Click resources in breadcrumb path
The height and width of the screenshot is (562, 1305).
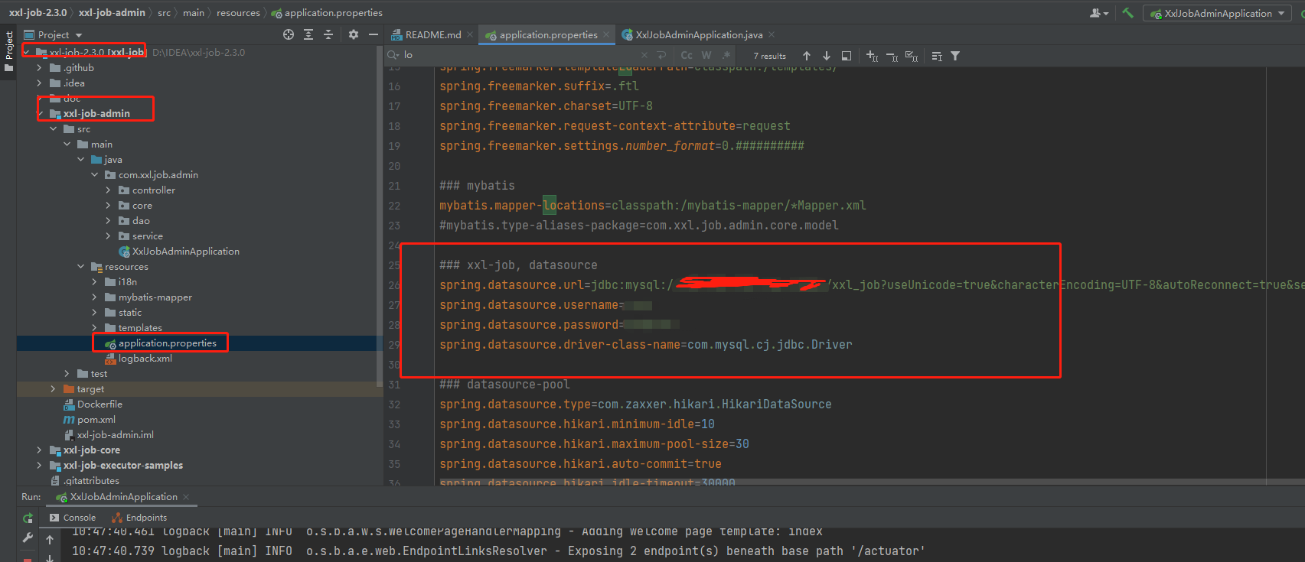pyautogui.click(x=238, y=13)
